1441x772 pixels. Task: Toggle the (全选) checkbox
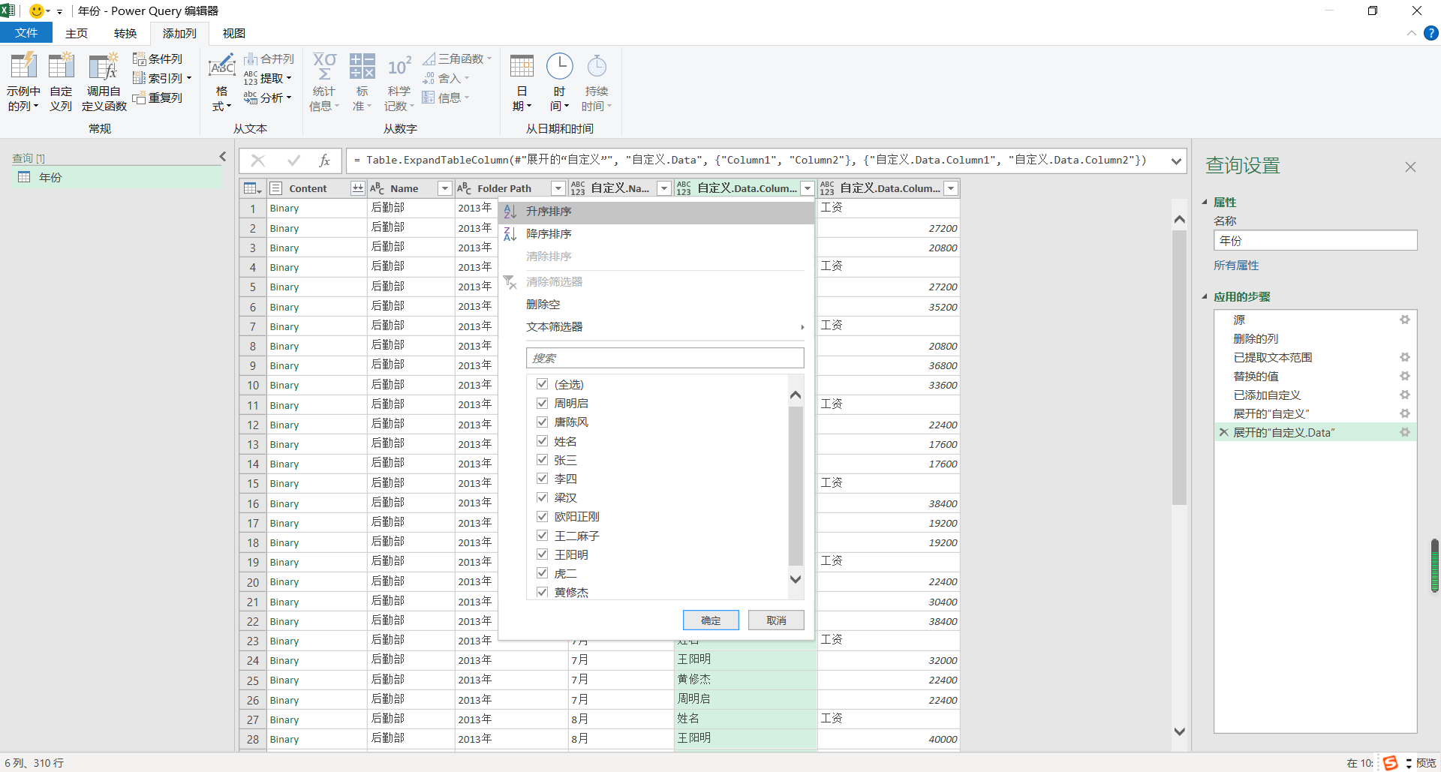coord(542,384)
